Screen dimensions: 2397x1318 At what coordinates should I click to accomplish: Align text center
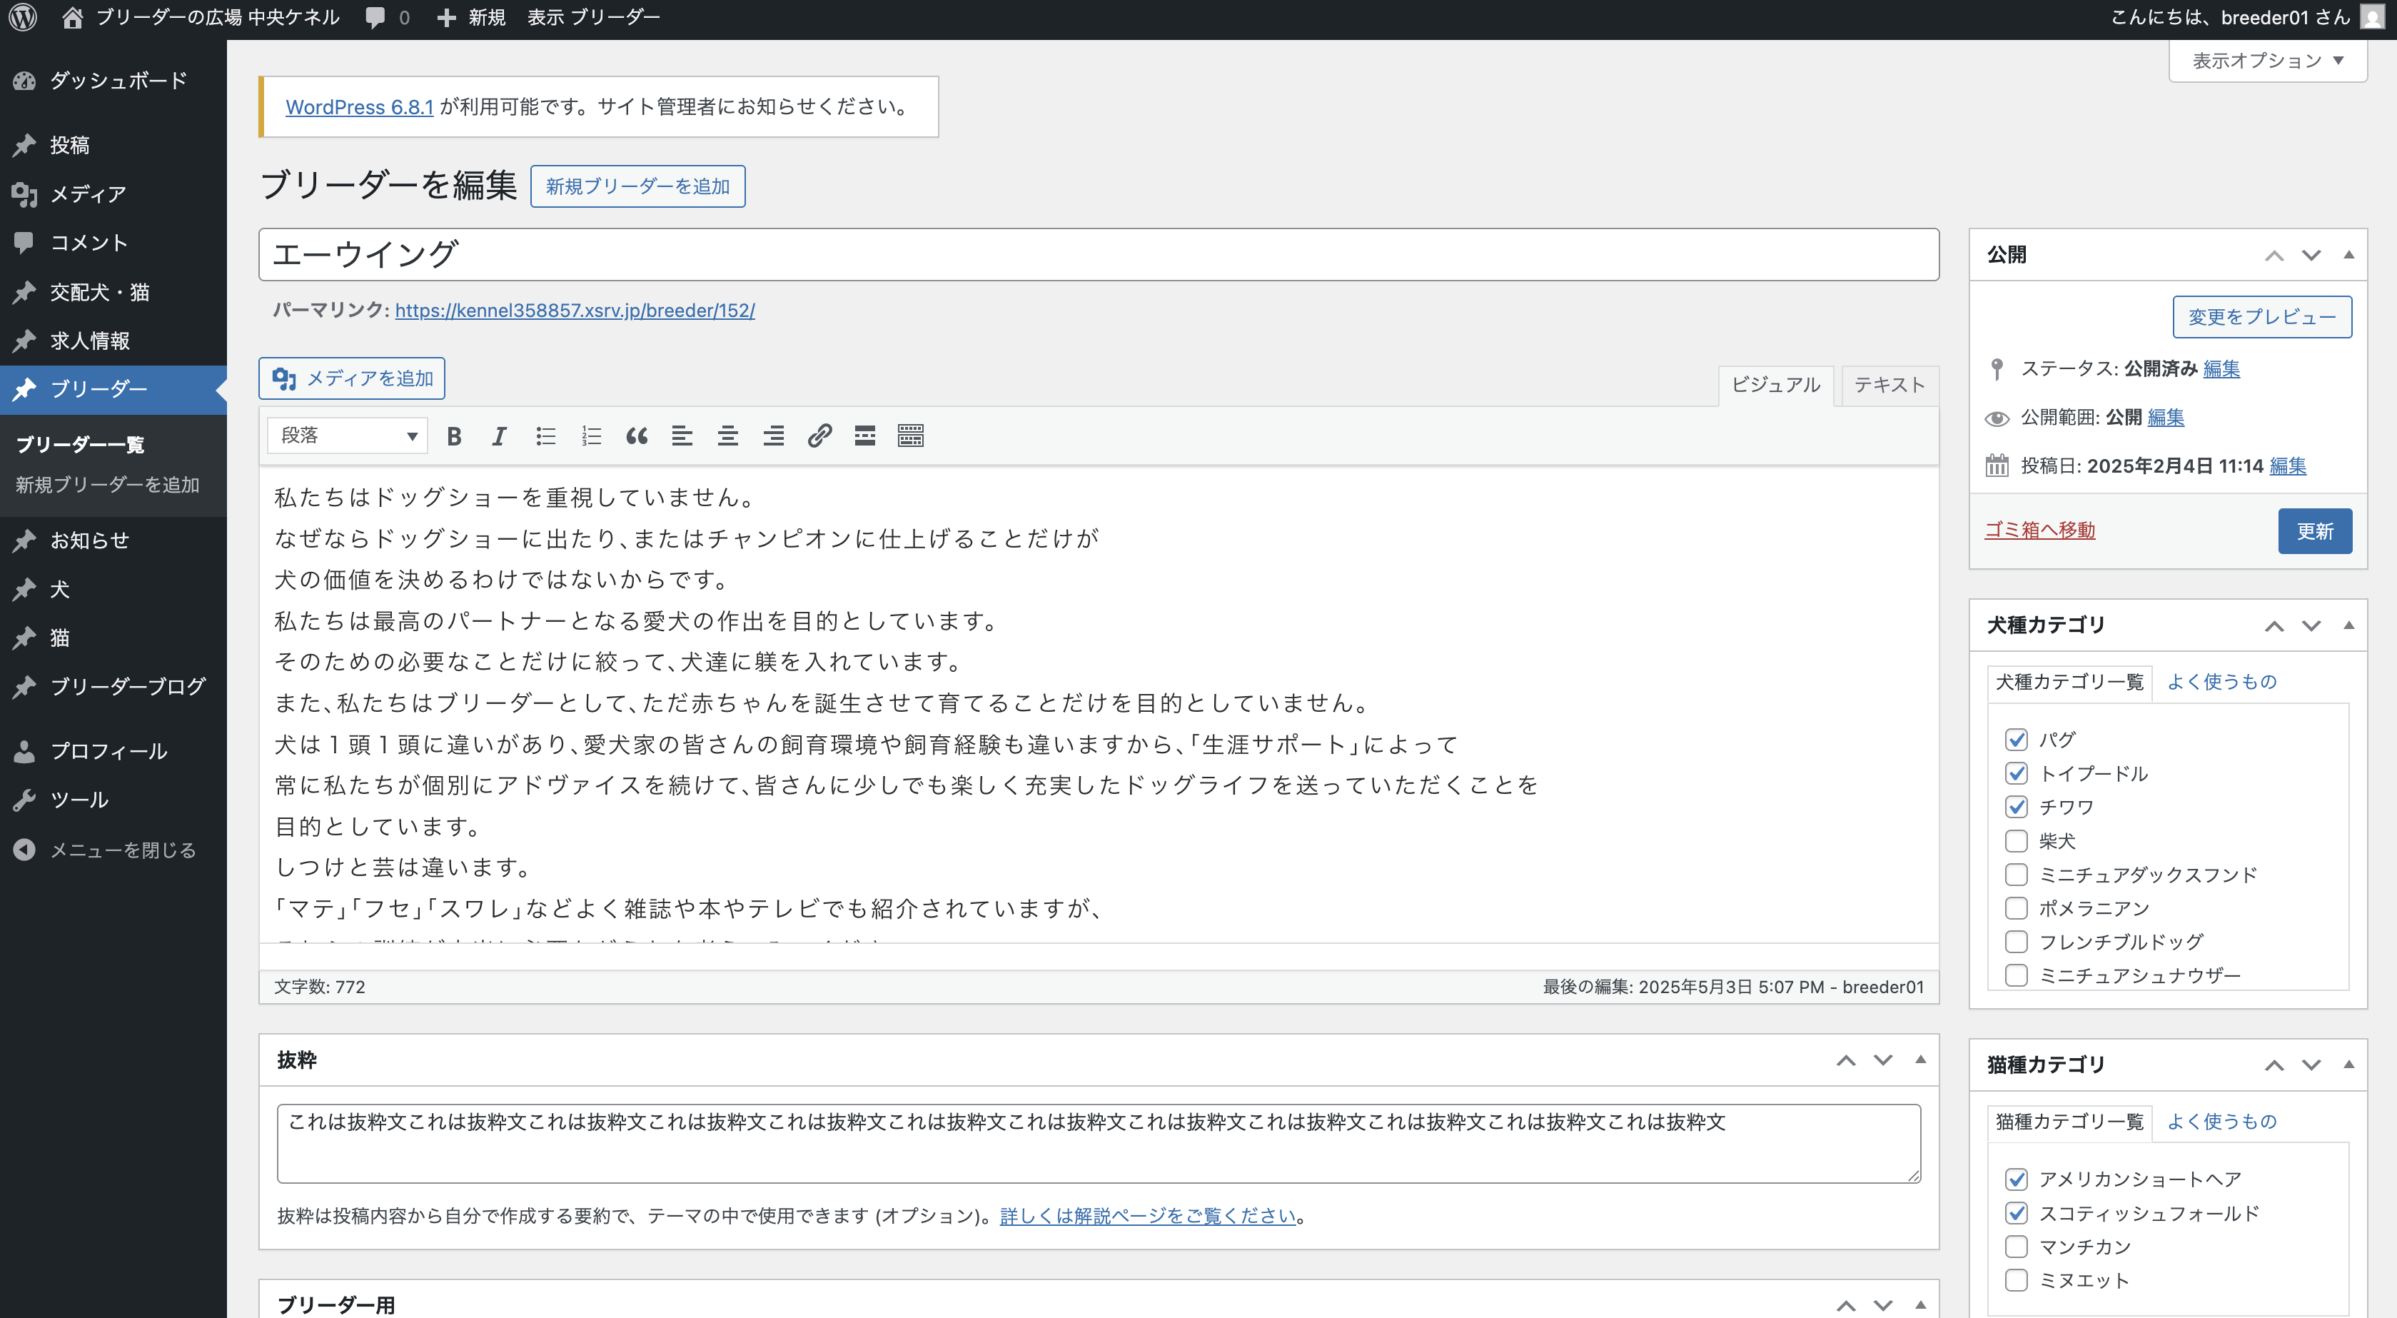pos(727,436)
